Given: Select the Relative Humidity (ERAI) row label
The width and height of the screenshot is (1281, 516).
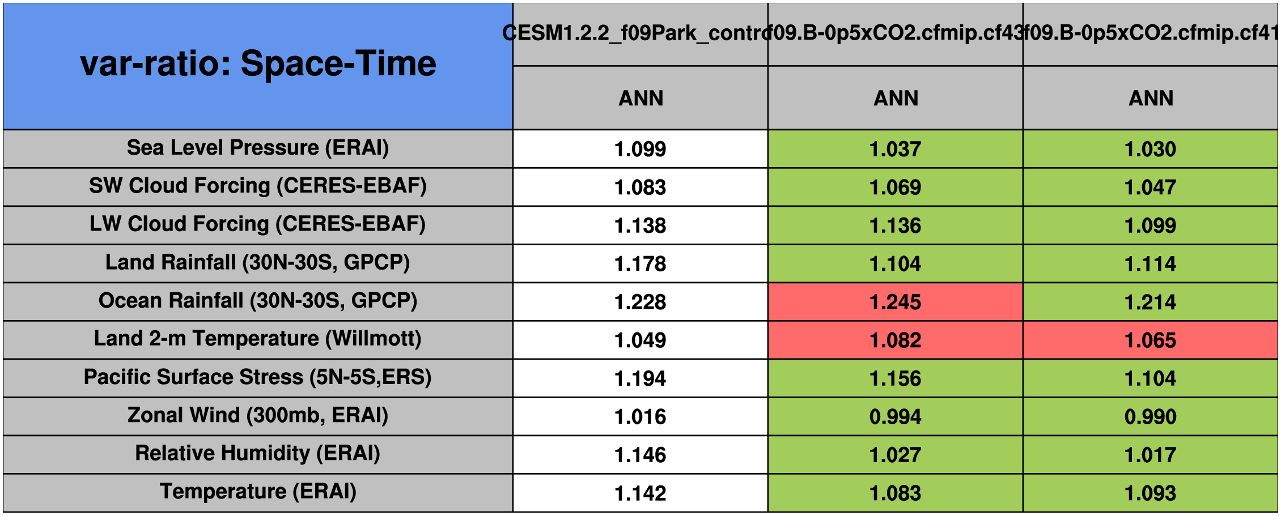Looking at the screenshot, I should (258, 454).
